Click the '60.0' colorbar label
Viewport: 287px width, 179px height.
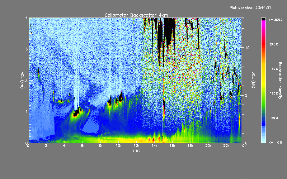coord(274,118)
